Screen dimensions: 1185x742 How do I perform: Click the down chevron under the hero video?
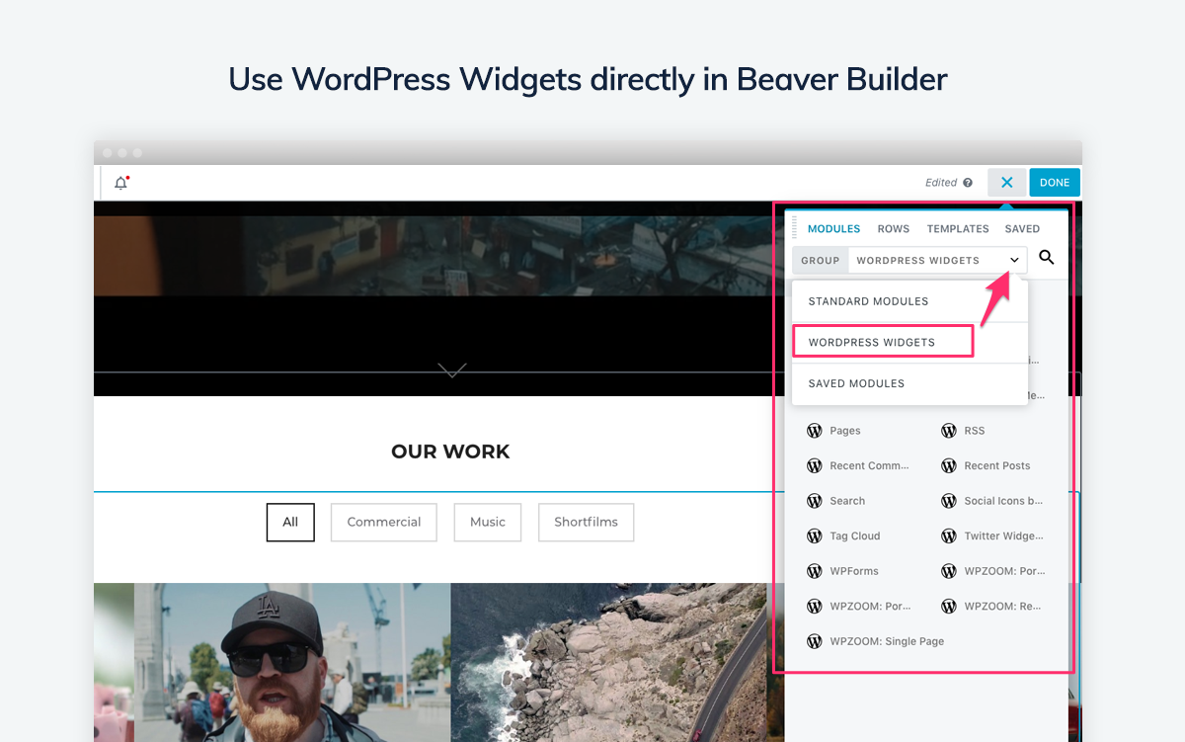coord(452,370)
